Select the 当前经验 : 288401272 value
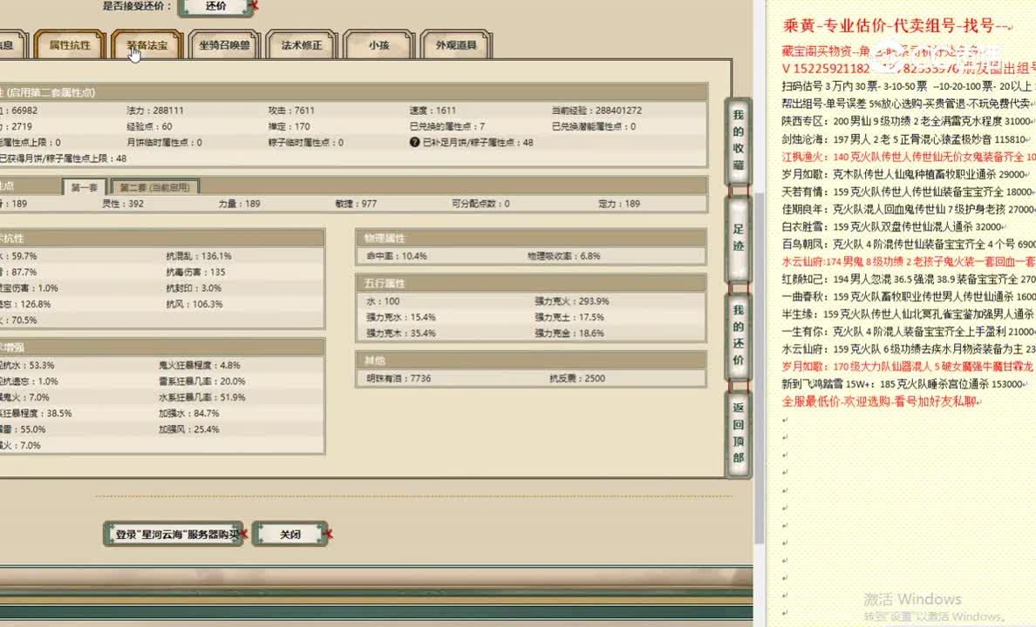 pos(596,111)
